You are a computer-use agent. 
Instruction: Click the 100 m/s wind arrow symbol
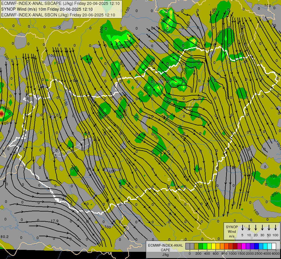click(276, 228)
